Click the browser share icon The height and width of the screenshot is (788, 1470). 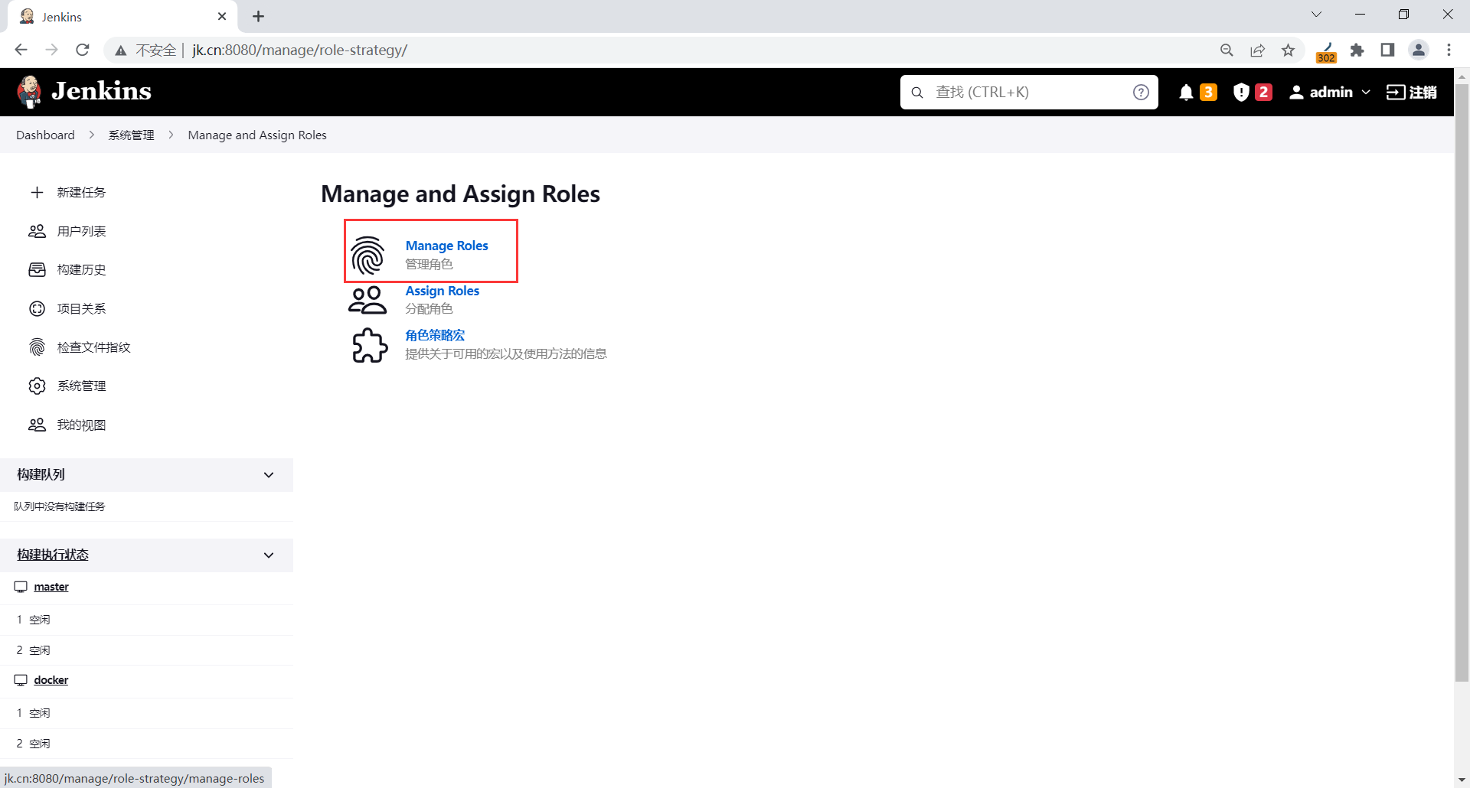pos(1257,50)
